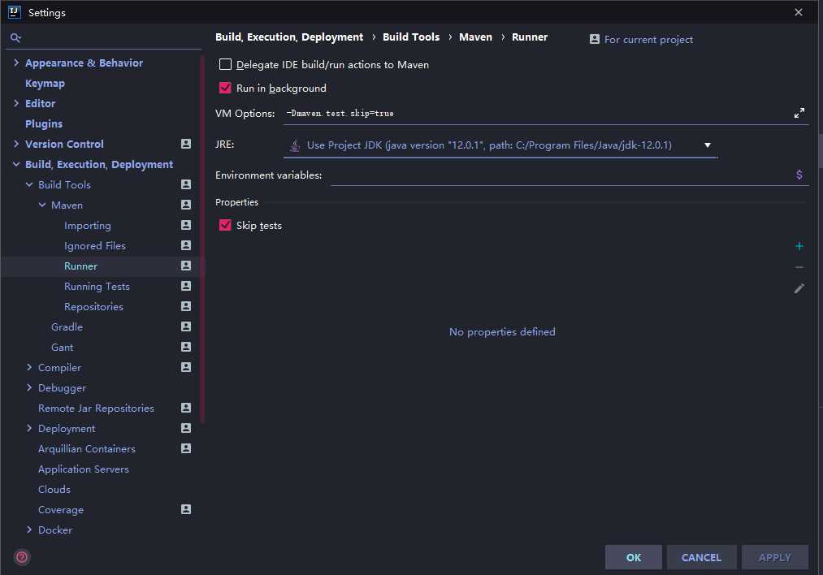Viewport: 823px width, 575px height.
Task: Click project icon beside Maven row
Action: (x=186, y=205)
